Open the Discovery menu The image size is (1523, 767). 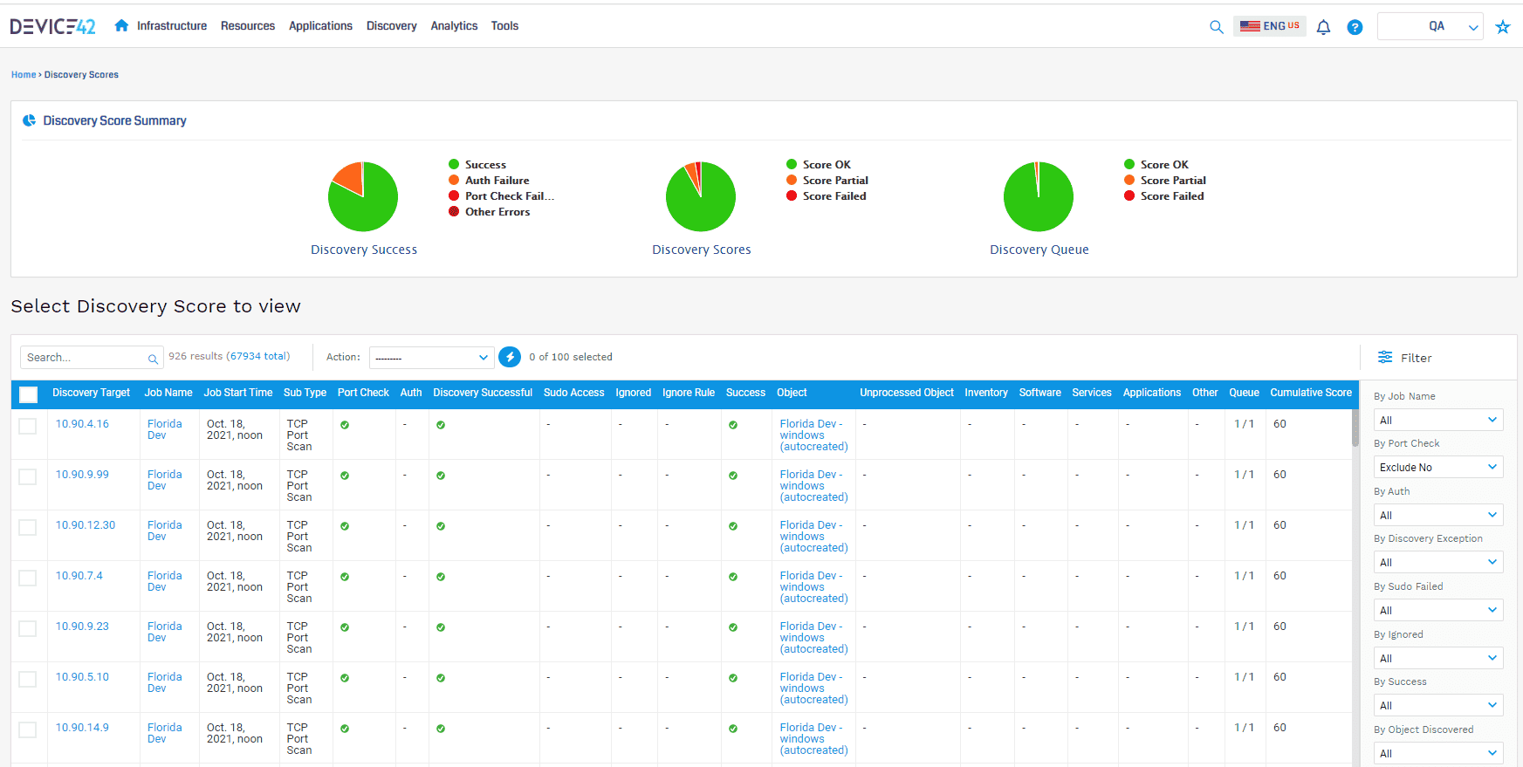point(391,26)
